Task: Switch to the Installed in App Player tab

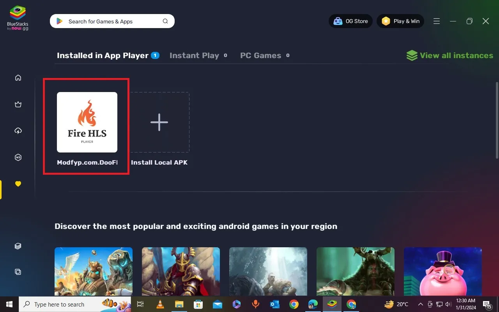Action: (108, 55)
